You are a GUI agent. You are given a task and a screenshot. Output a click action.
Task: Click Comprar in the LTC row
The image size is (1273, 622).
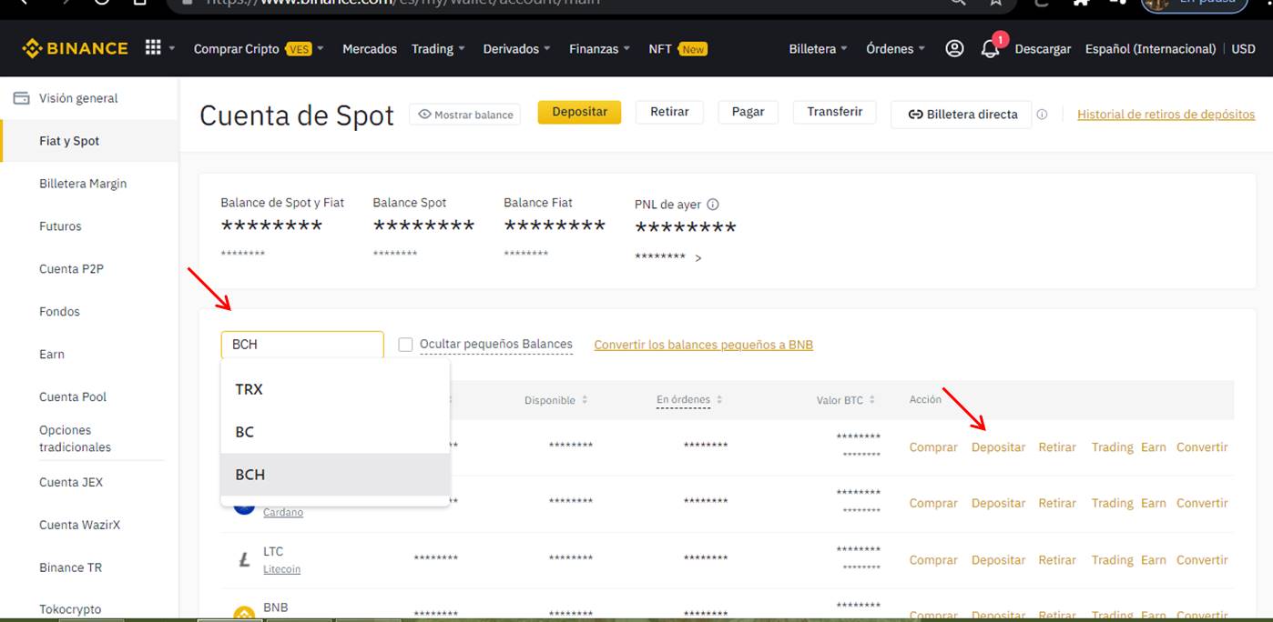[933, 560]
